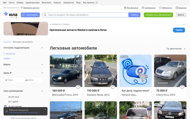Image resolution: width=190 pixels, height=119 pixels.
Task: Open ad options three-dots menu
Action: (184, 24)
